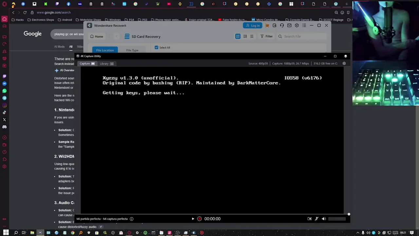This screenshot has width=419, height=236.
Task: Select the AI Mode tab on Google
Action: [x=59, y=47]
